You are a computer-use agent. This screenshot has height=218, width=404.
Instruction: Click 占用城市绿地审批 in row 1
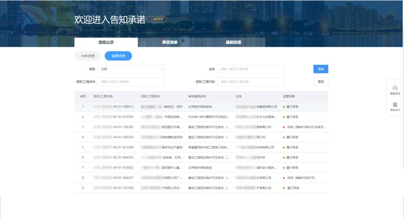click(x=200, y=106)
